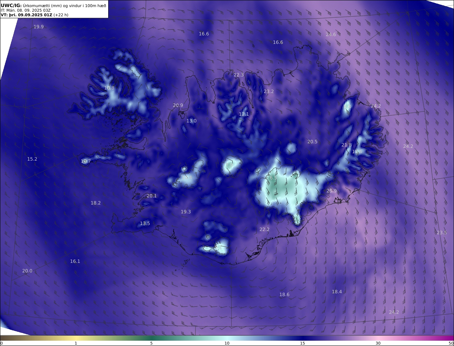Click the colorbar tick labeled 15
The width and height of the screenshot is (454, 346).
pyautogui.click(x=303, y=343)
